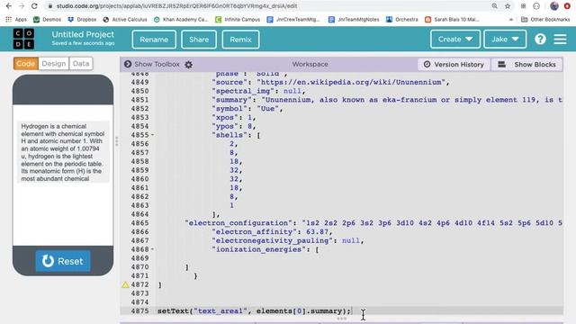The width and height of the screenshot is (576, 324).
Task: Open the Jake account dropdown
Action: (x=505, y=39)
